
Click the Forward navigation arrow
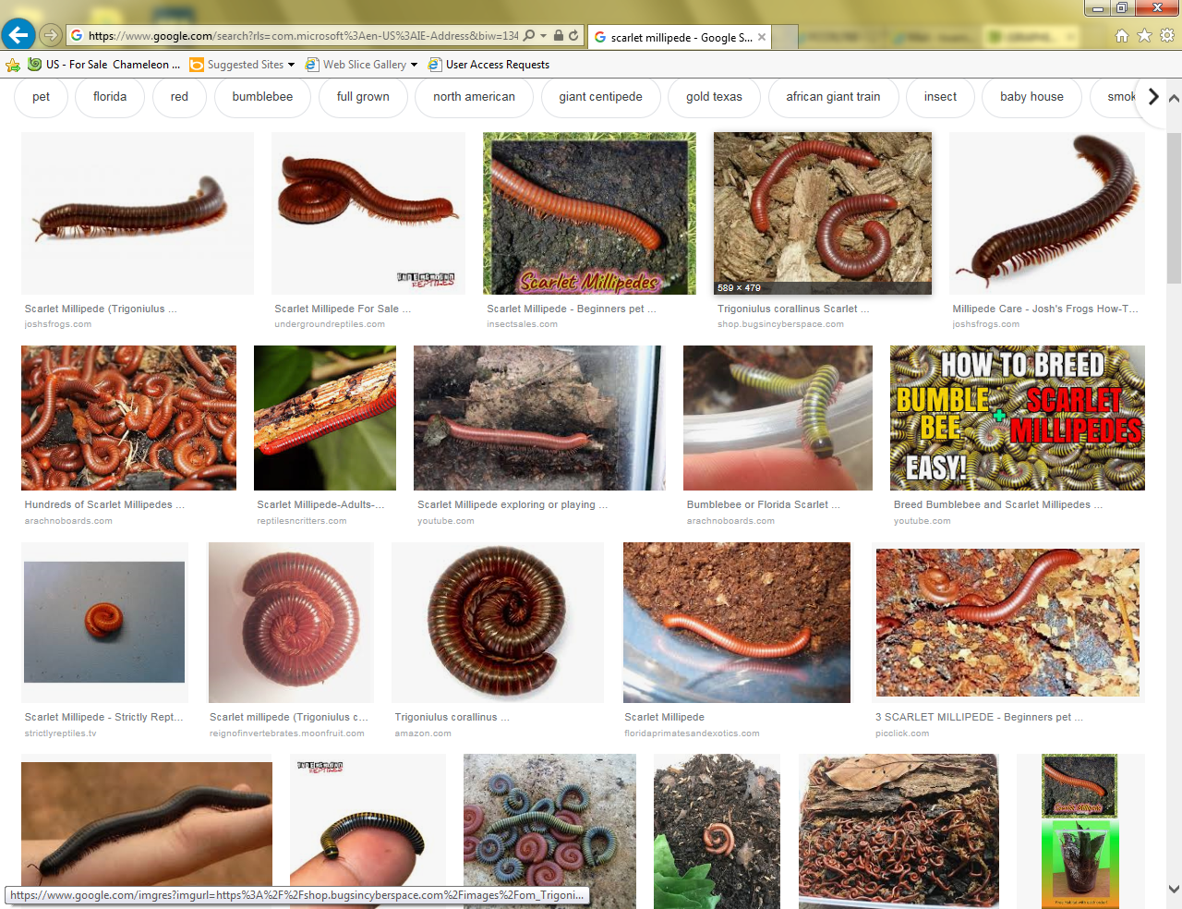51,35
